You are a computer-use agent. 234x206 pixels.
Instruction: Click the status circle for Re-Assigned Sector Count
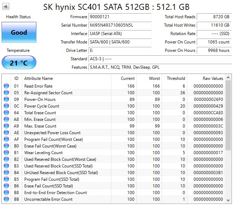click(6, 92)
